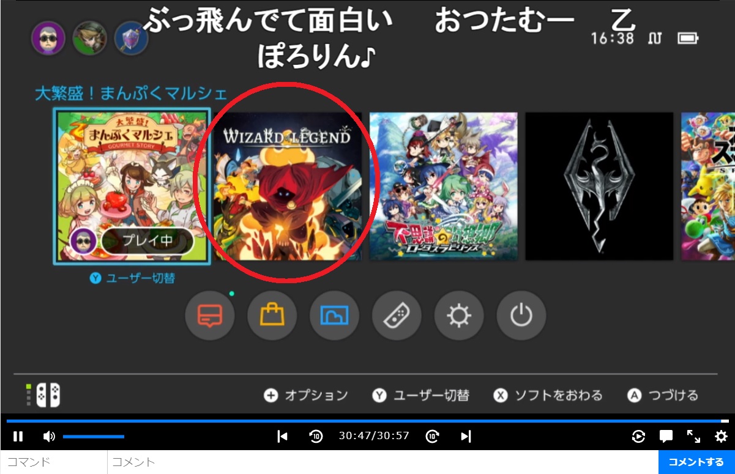Click the battery indicator icon
Screen dimensions: 735x474
tap(688, 39)
